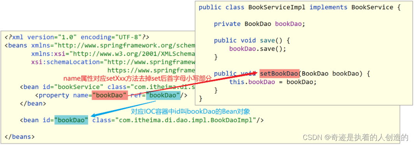Select the ref="bookDao" attribute value
414x145 pixels.
pos(163,95)
